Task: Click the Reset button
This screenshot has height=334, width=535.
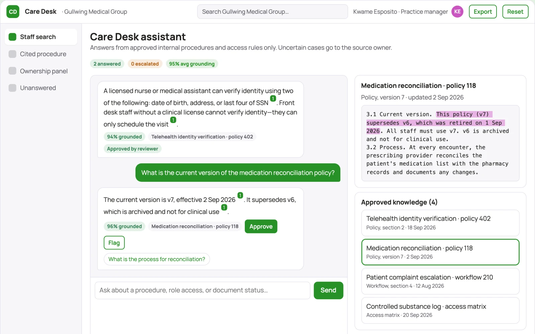Action: point(515,12)
